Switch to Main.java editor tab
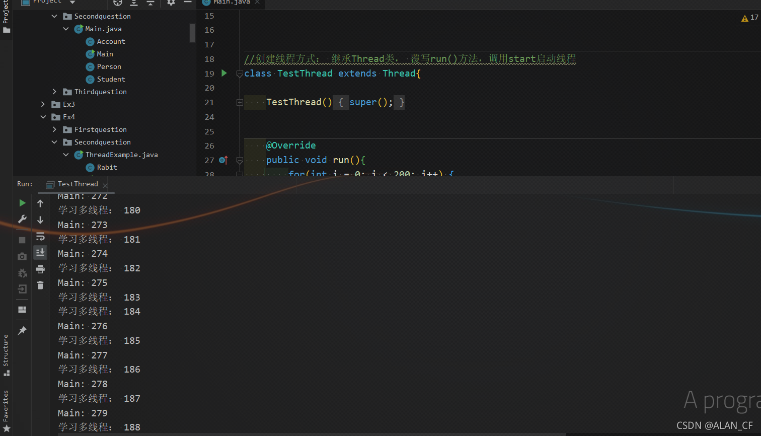 point(231,2)
